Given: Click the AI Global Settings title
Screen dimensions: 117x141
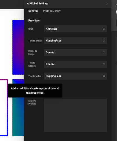Looking at the screenshot, I should [37, 3].
